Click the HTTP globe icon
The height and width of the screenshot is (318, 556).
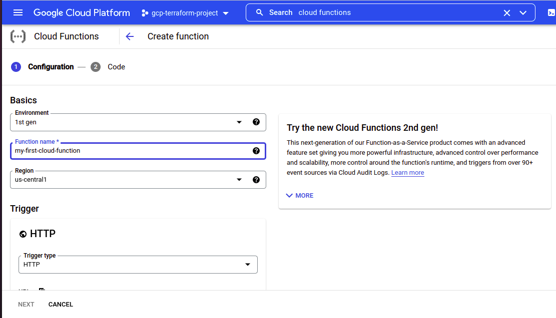pyautogui.click(x=23, y=234)
